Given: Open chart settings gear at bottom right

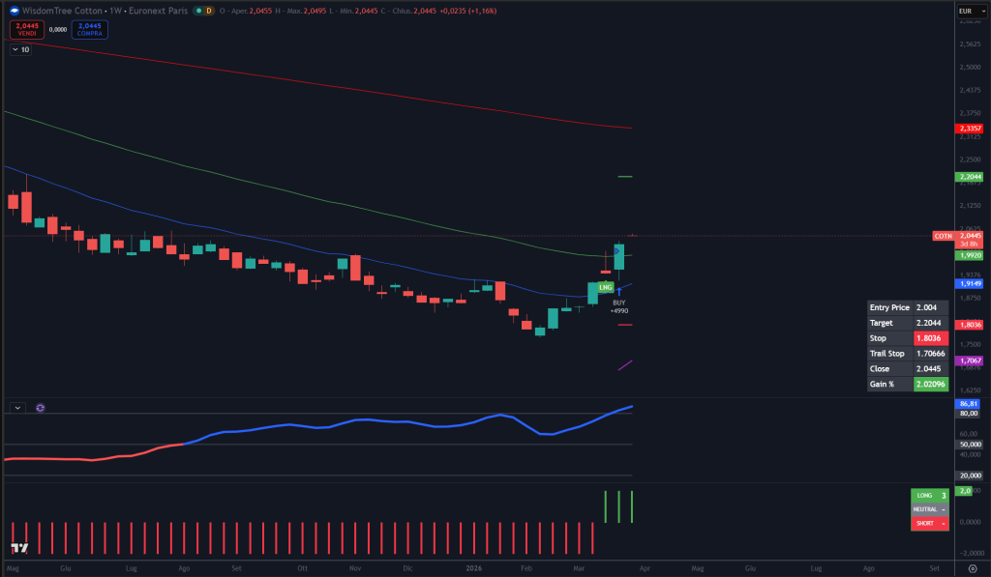Looking at the screenshot, I should (x=973, y=568).
